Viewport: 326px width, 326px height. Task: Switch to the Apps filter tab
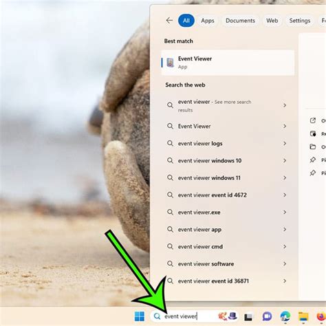[208, 21]
